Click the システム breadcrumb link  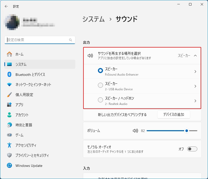94,19
